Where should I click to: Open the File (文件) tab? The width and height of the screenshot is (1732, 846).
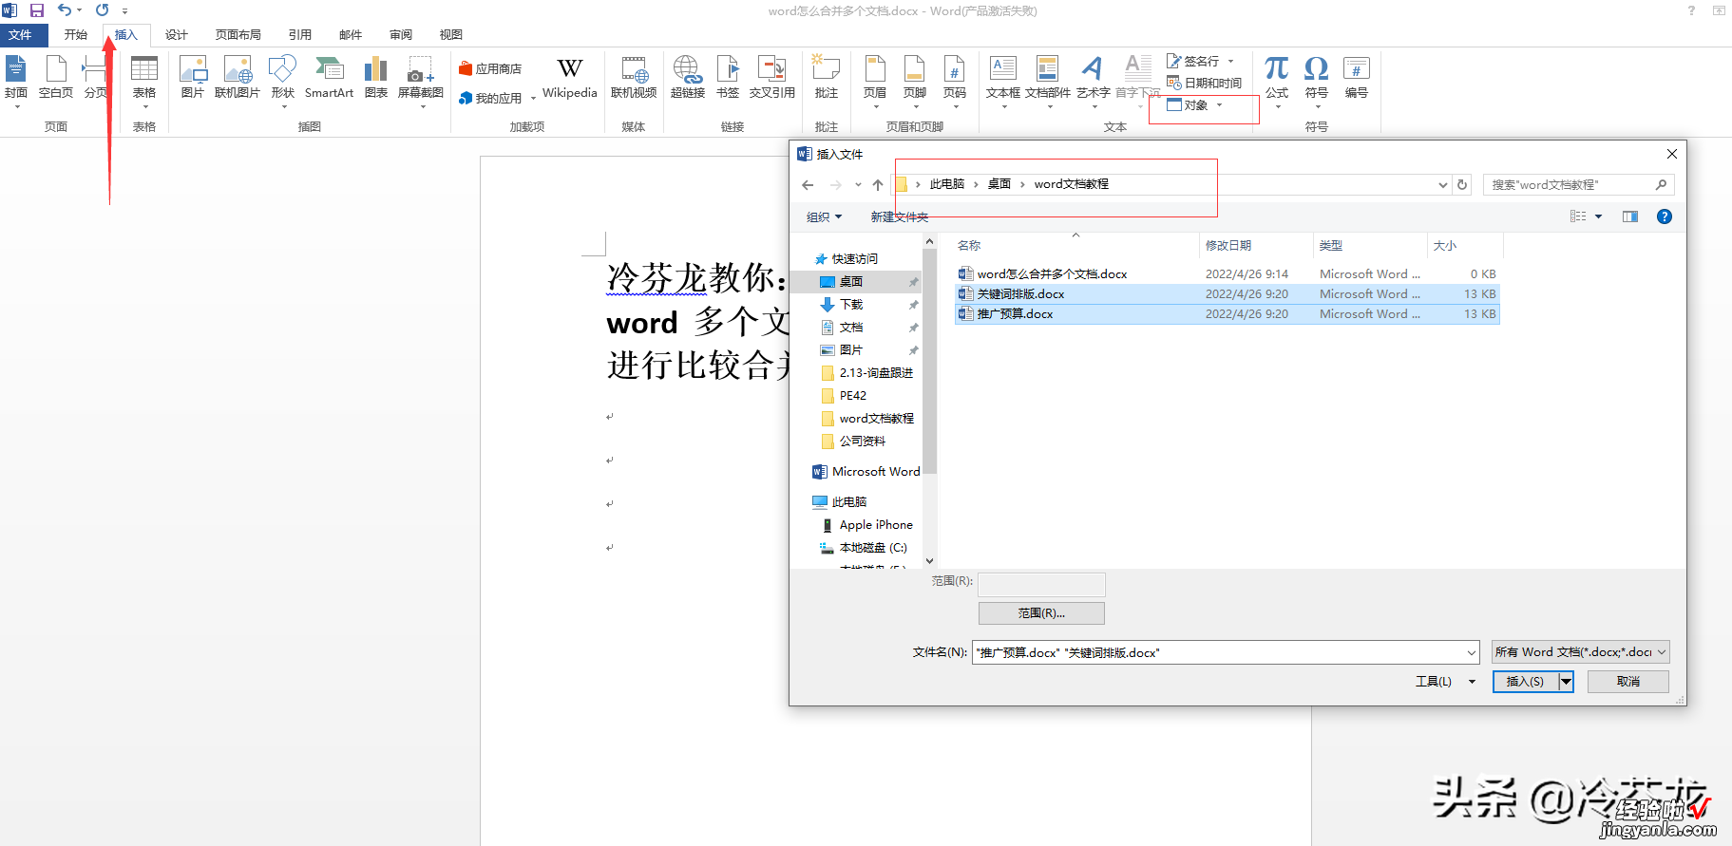[20, 35]
